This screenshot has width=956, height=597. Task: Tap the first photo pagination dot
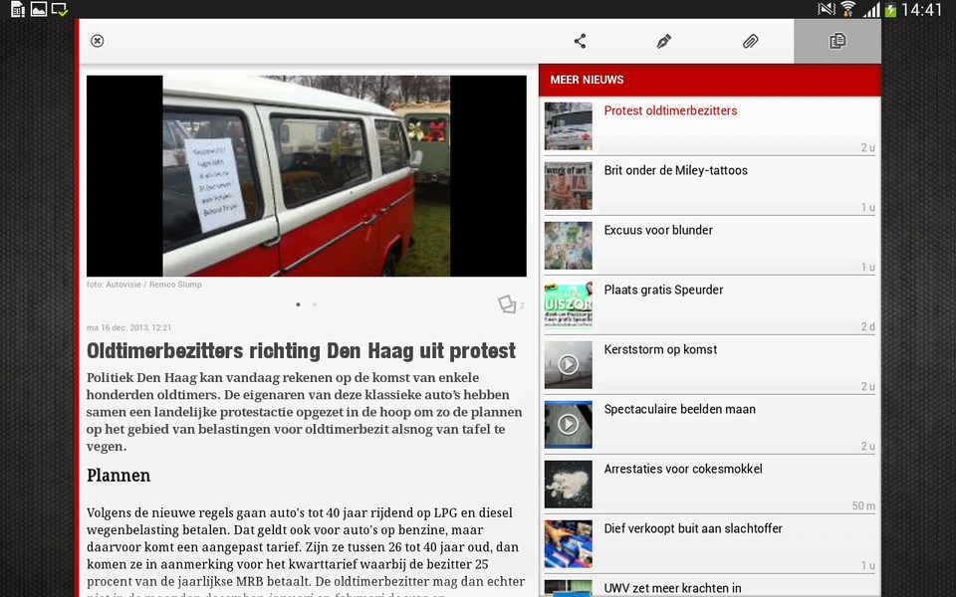pos(298,304)
